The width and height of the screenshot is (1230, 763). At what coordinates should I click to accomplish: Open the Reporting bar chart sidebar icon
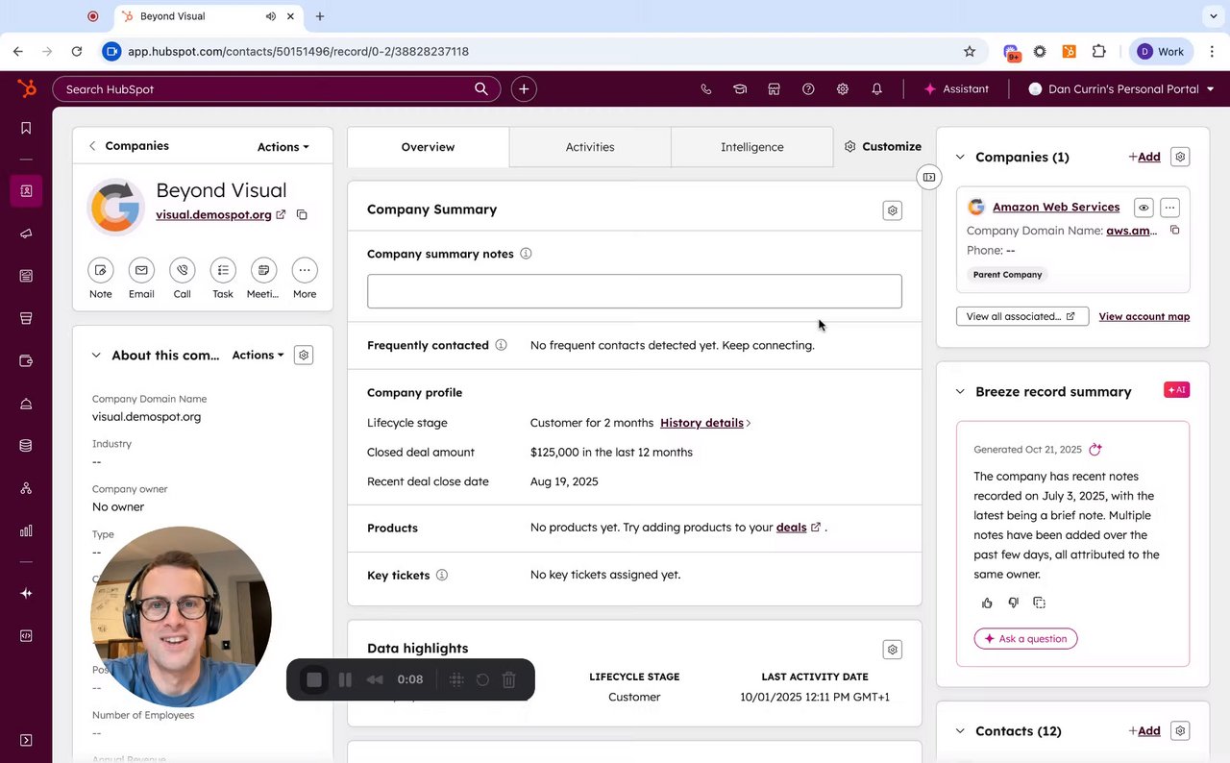click(26, 530)
